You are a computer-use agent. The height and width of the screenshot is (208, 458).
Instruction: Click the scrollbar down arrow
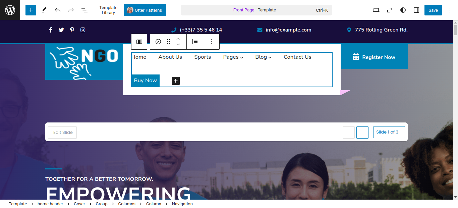pos(455,197)
